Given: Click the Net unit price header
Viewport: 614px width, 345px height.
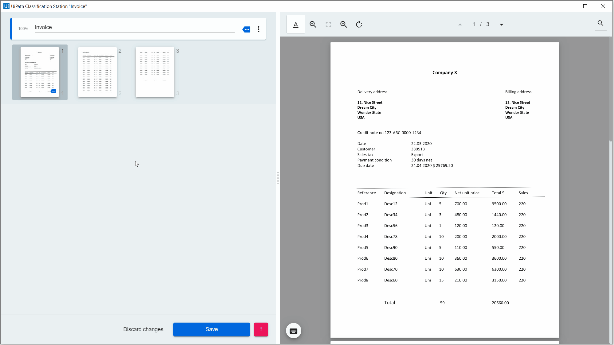Looking at the screenshot, I should click(x=467, y=193).
